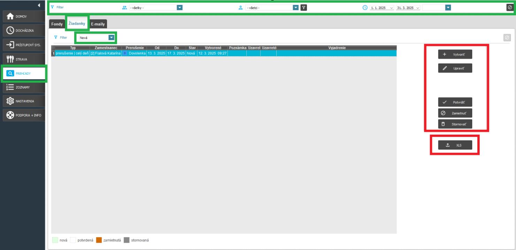Screen dimensions: 516x250
Task: Clear top filter using the cancel icon
Action: 509,7
